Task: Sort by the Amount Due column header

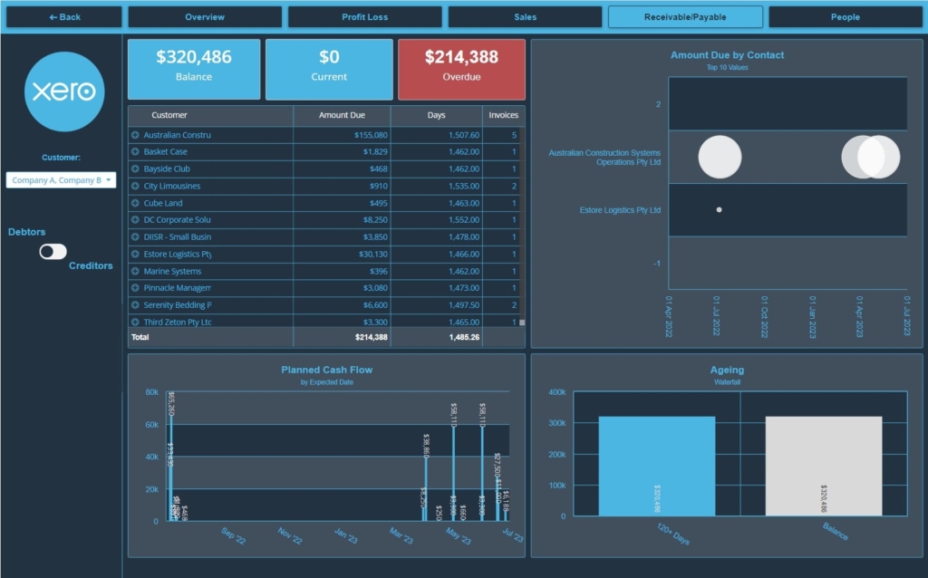Action: point(342,115)
